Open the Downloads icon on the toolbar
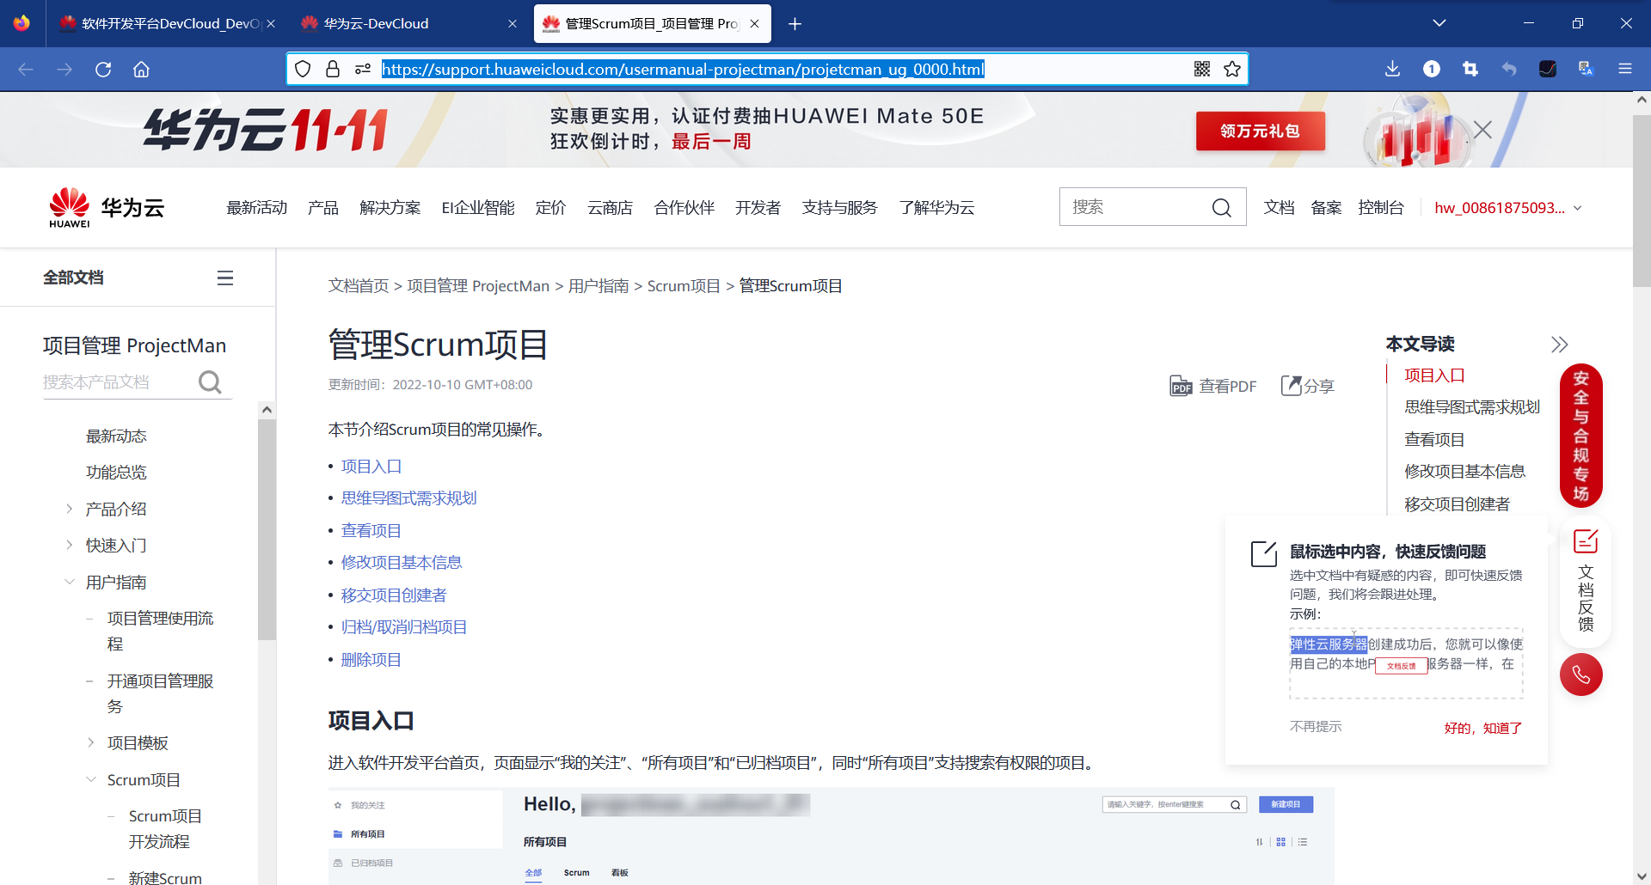 click(x=1393, y=69)
